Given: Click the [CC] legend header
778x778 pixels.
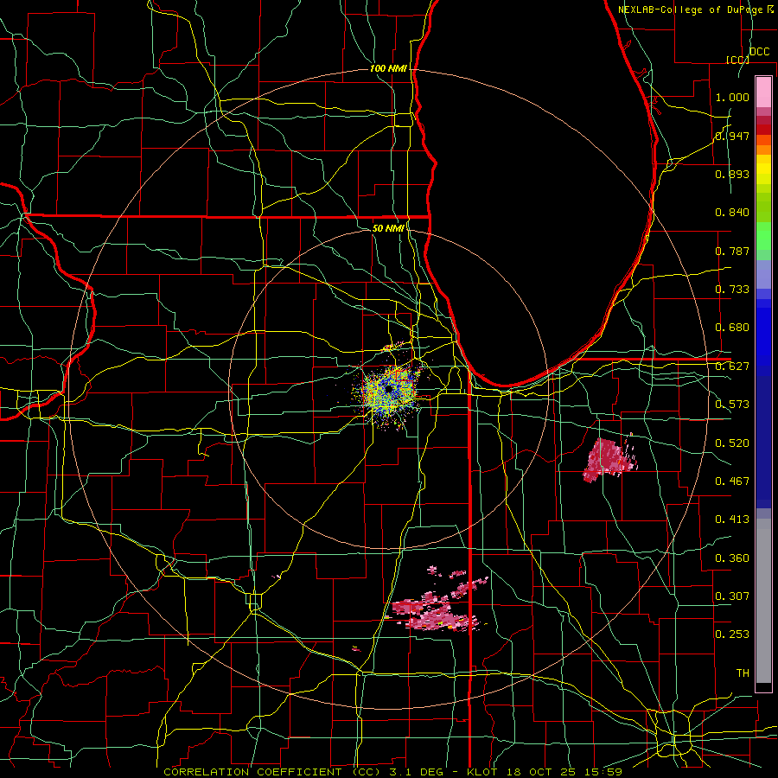Looking at the screenshot, I should (x=737, y=60).
